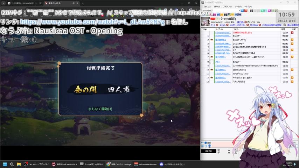Click the red disconnect toolbar icon
This screenshot has width=299, height=168.
[x=246, y=10]
